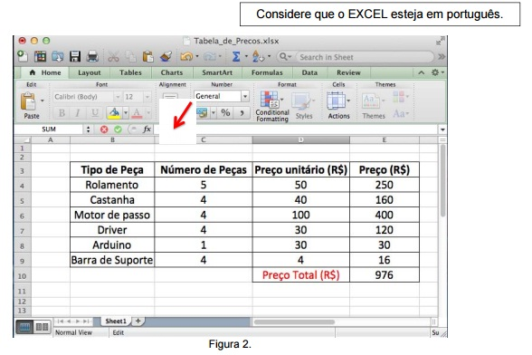
Task: Expand the formula bar arrow
Action: tap(442, 130)
